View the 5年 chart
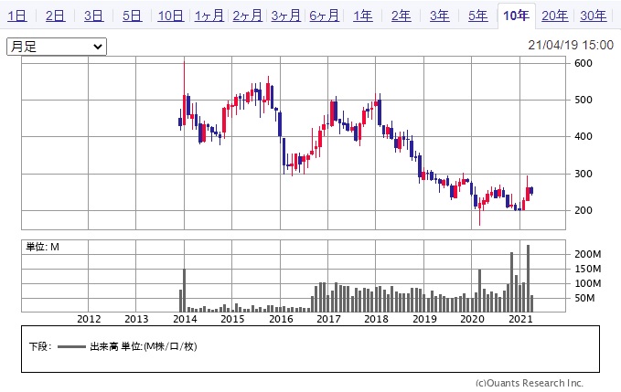The width and height of the screenshot is (621, 392). (478, 16)
